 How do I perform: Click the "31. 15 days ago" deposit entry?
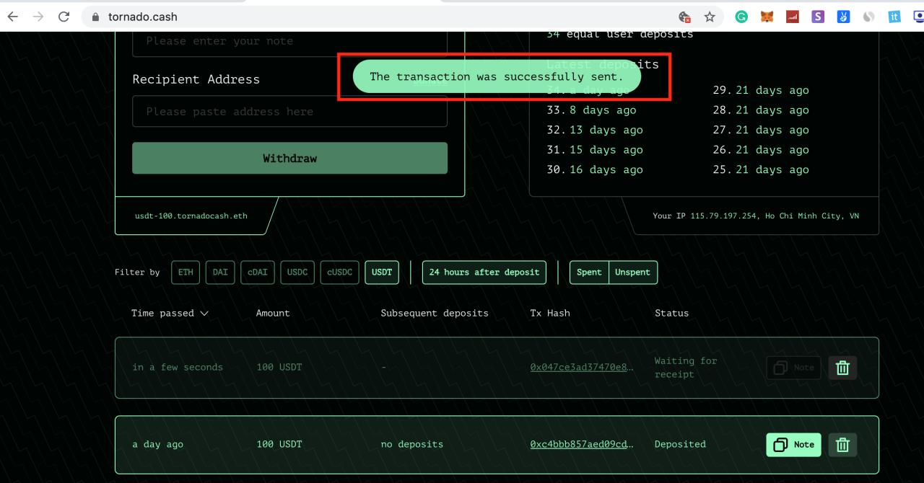tap(594, 150)
